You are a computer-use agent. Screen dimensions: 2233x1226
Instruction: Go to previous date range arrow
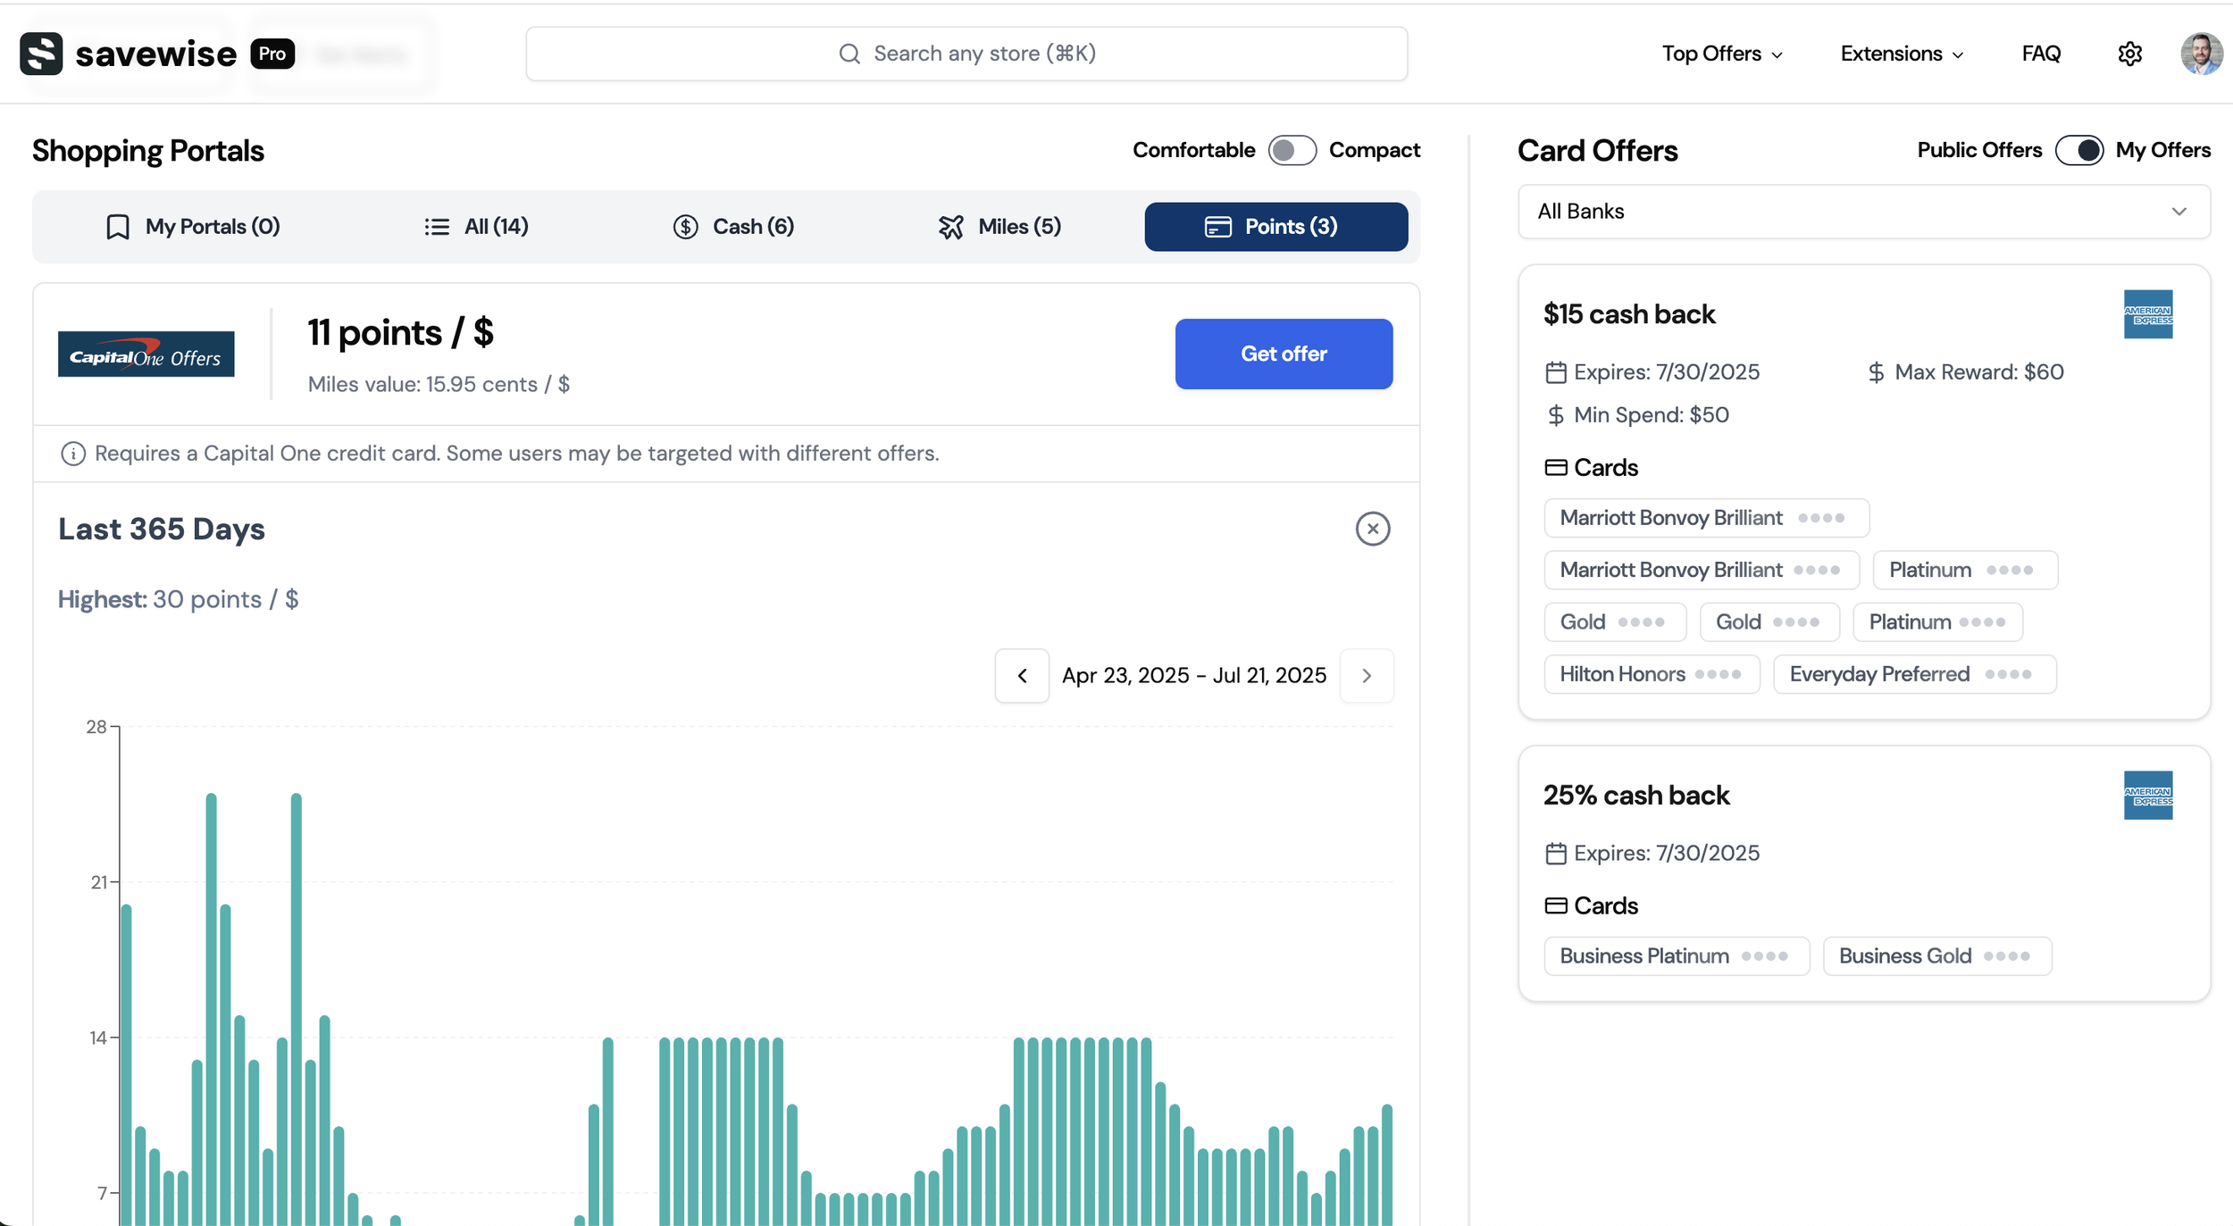tap(1022, 676)
